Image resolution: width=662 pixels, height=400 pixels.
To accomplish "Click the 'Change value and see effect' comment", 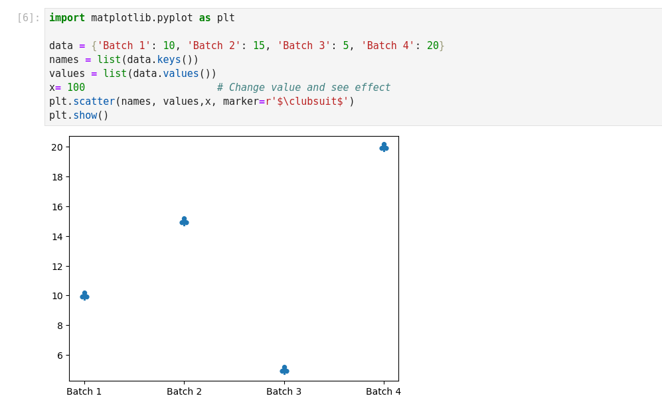I will point(303,88).
